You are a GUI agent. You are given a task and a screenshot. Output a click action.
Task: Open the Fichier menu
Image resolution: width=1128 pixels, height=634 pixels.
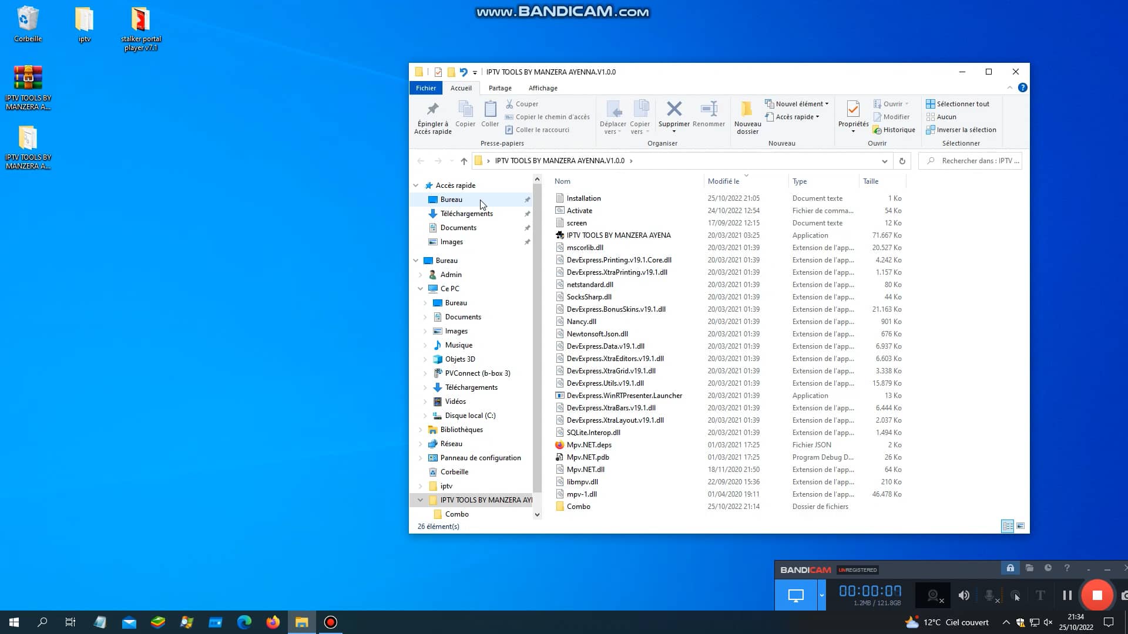[x=425, y=88]
